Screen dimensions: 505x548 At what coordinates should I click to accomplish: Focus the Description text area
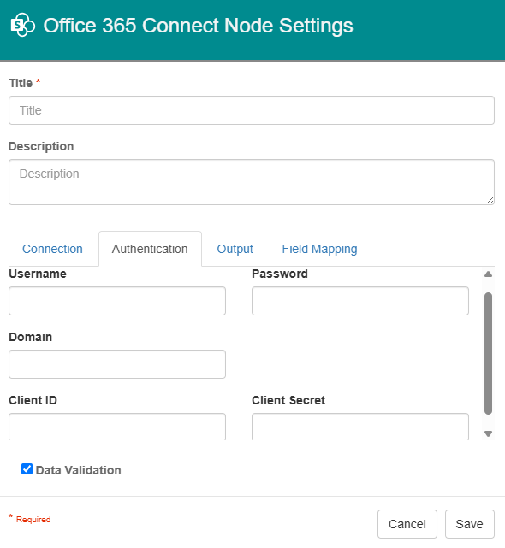click(252, 182)
